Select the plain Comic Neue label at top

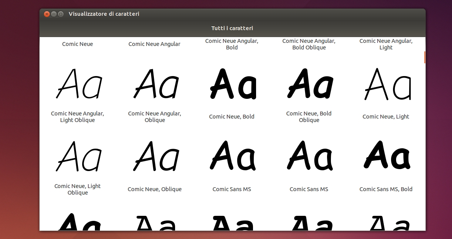coord(78,44)
